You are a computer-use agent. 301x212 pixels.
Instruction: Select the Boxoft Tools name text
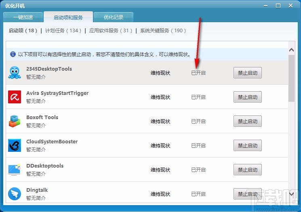pos(42,117)
